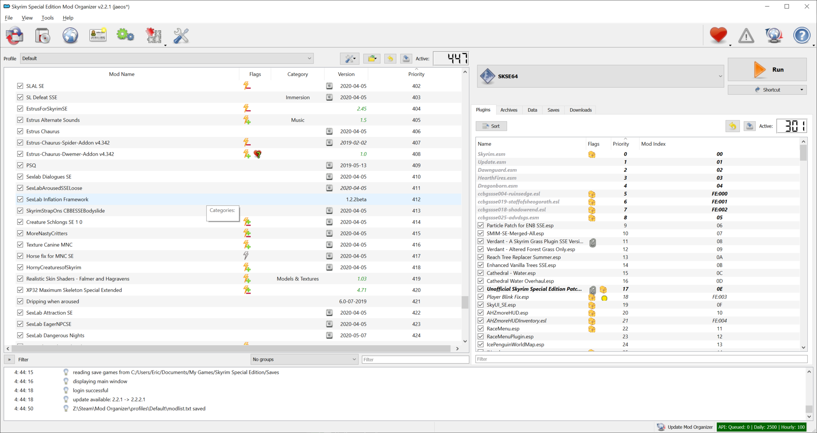Open the warning triangle notifications icon
This screenshot has height=433, width=817.
pyautogui.click(x=746, y=36)
